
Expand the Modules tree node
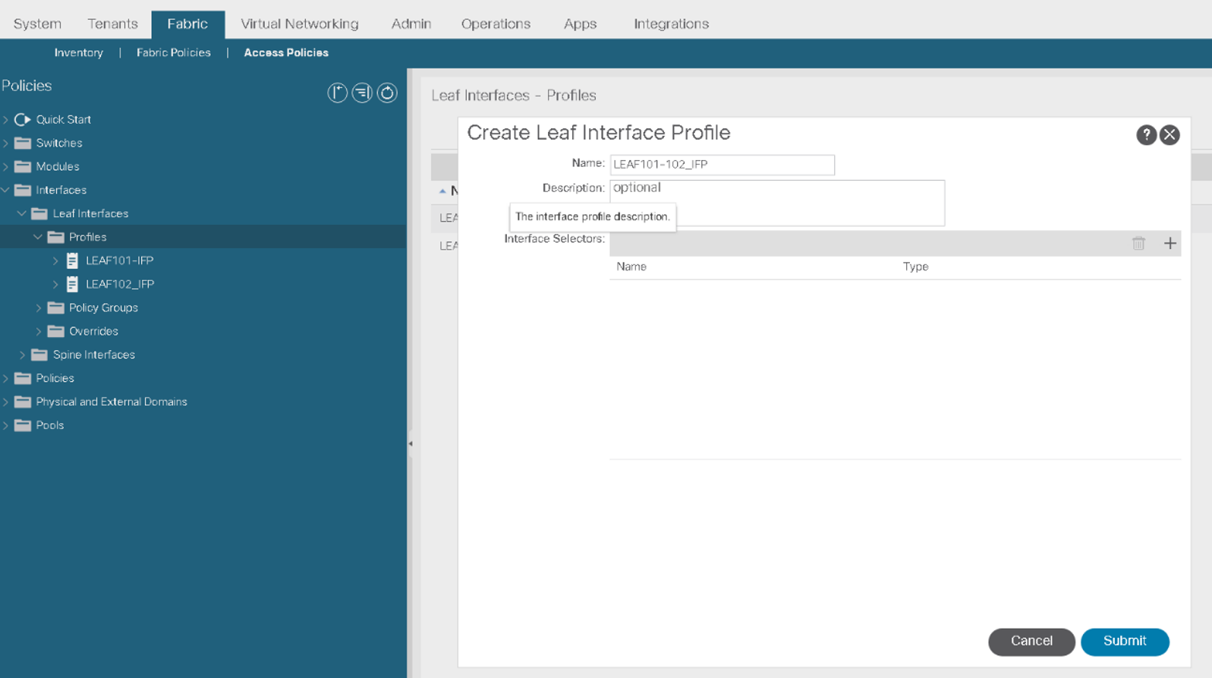coord(6,166)
